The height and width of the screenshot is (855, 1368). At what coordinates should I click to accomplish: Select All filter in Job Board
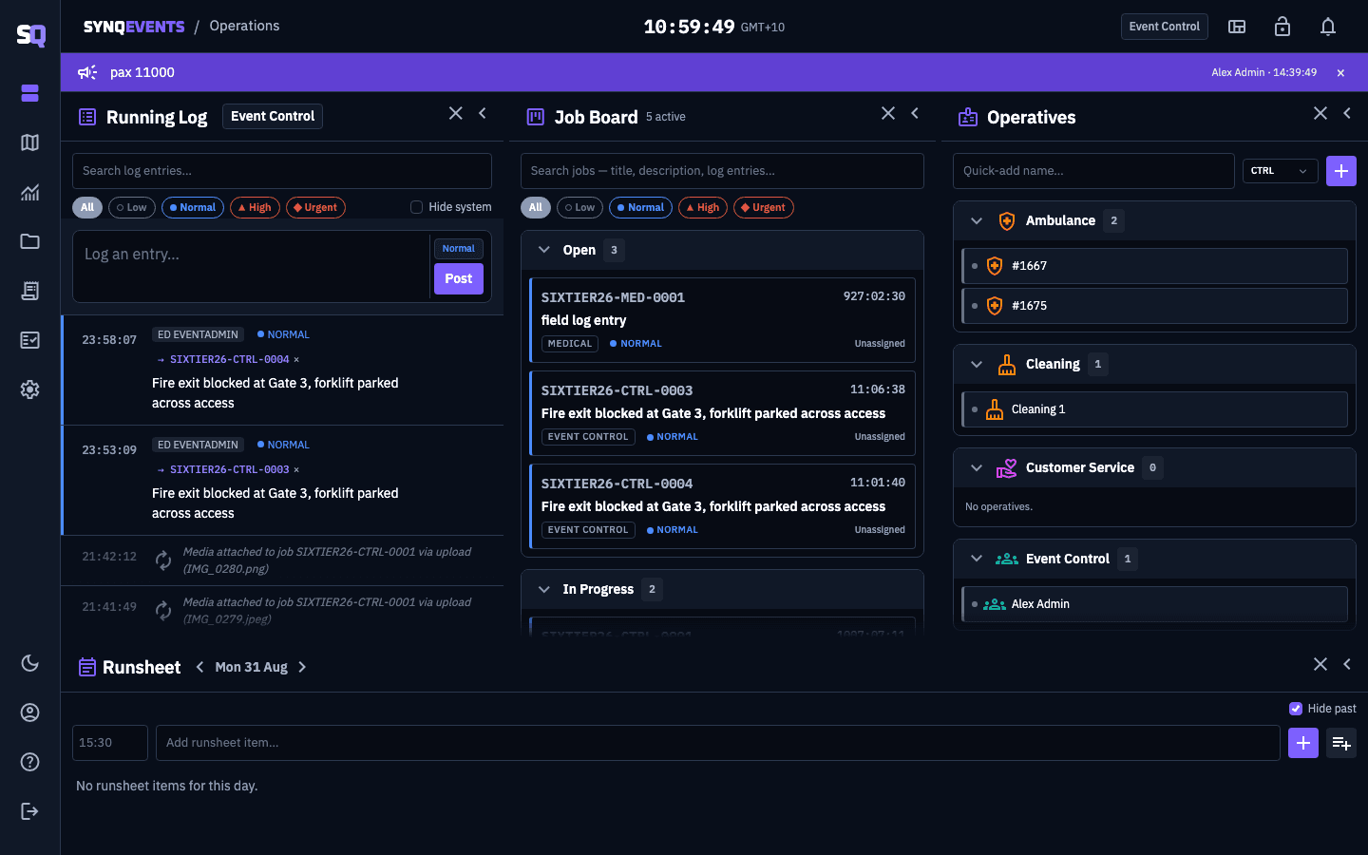pos(536,207)
